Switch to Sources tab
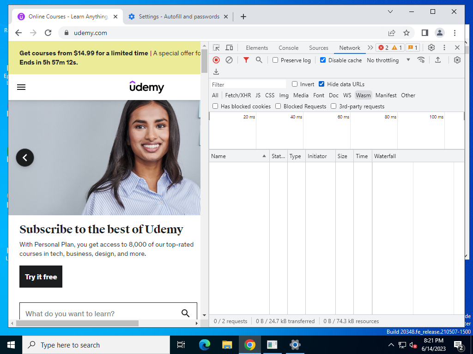The image size is (473, 354). [x=319, y=47]
